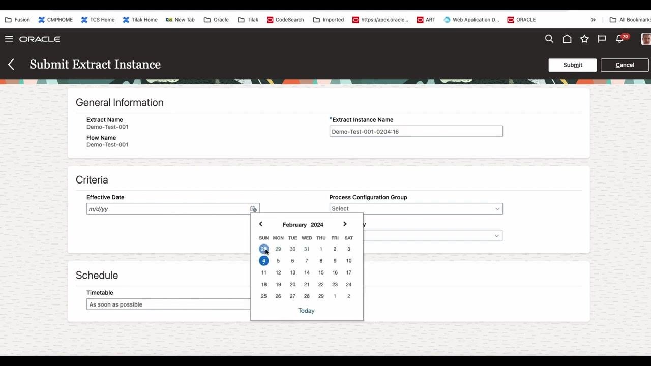This screenshot has width=651, height=366.
Task: Click the year 2024 in calendar header
Action: 317,225
